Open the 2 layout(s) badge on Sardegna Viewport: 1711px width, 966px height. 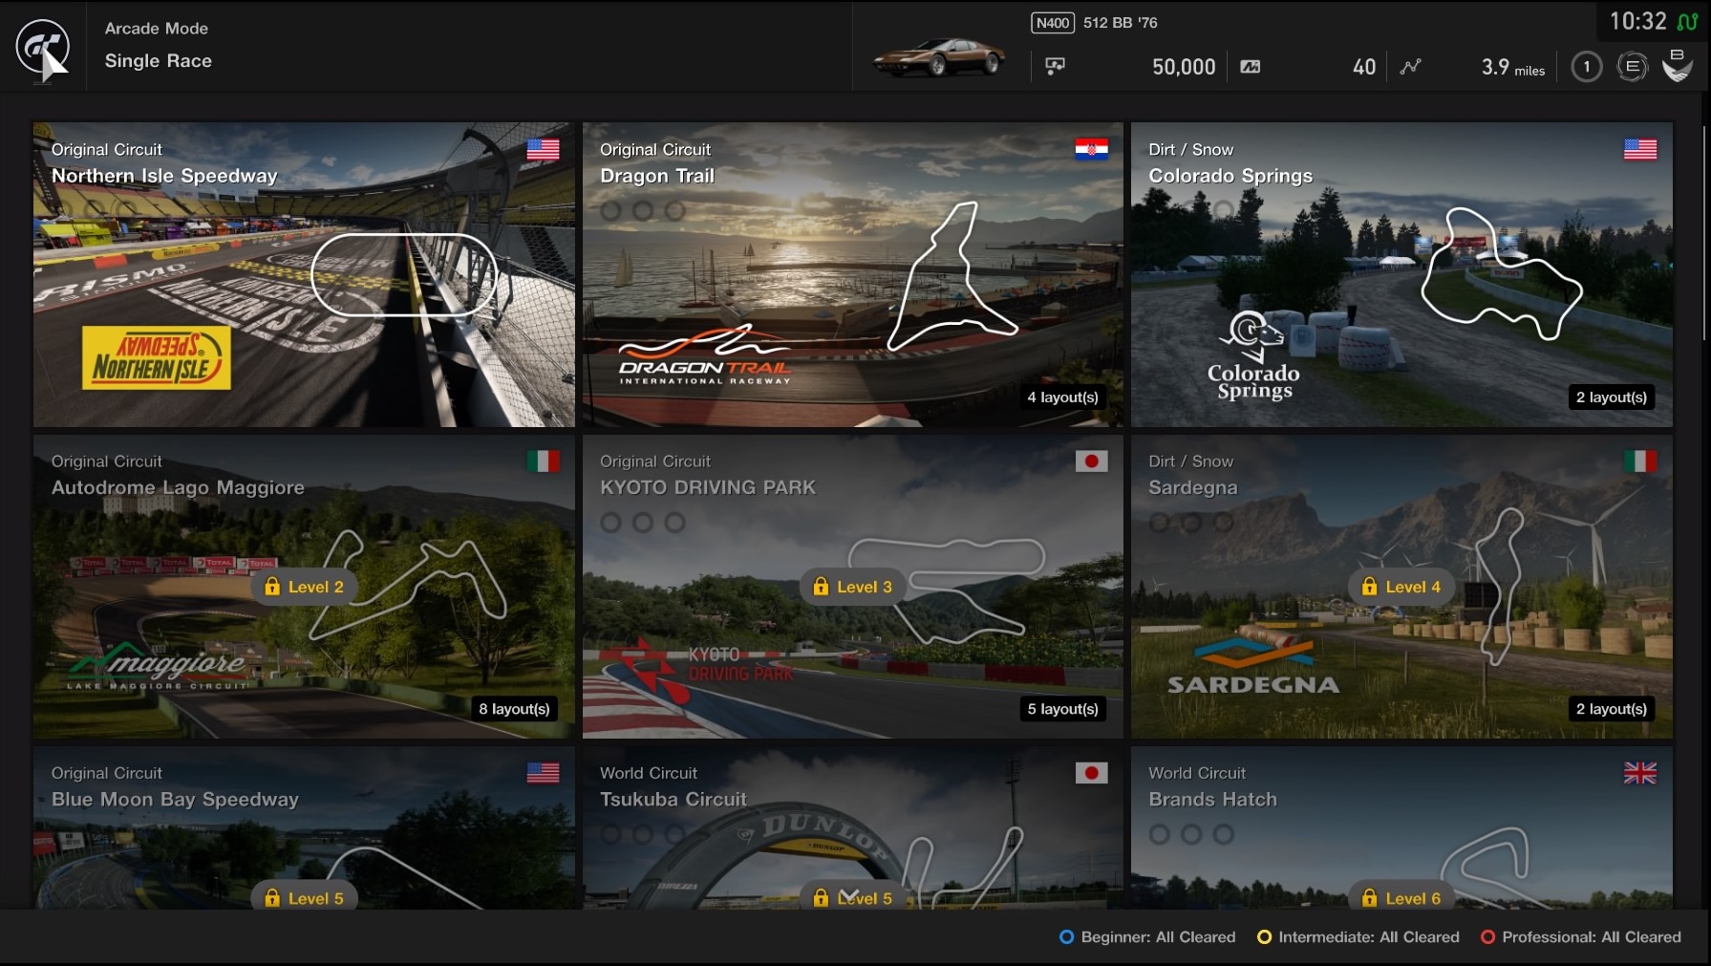[x=1612, y=709]
